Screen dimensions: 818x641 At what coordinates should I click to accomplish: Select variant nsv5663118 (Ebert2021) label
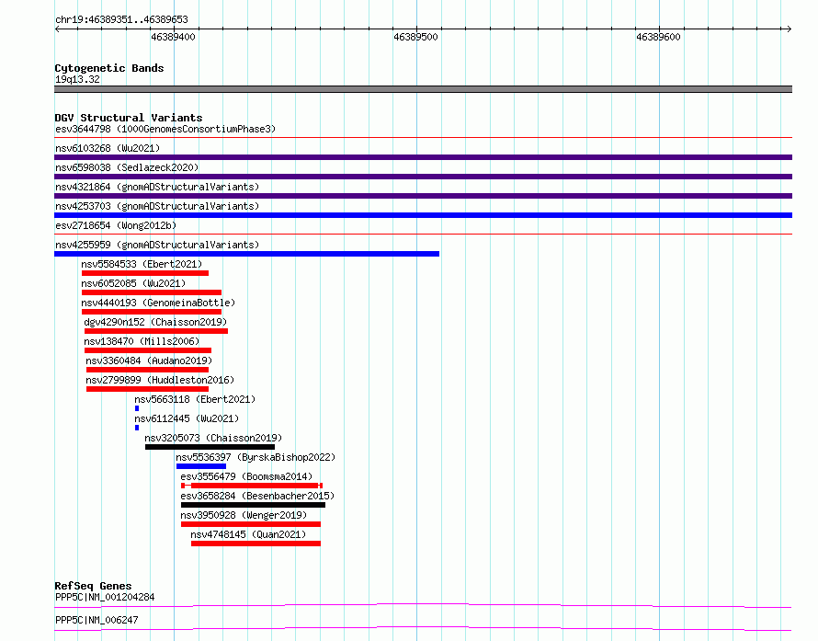tap(195, 399)
